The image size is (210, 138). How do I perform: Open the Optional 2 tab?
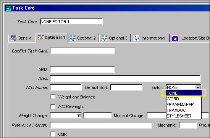point(84,38)
